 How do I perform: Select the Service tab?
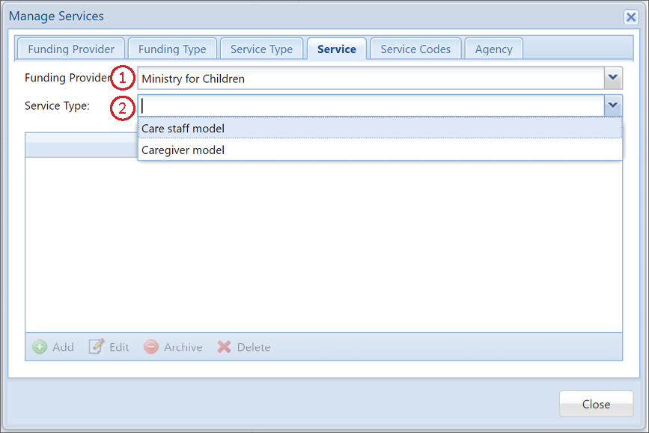[x=337, y=49]
